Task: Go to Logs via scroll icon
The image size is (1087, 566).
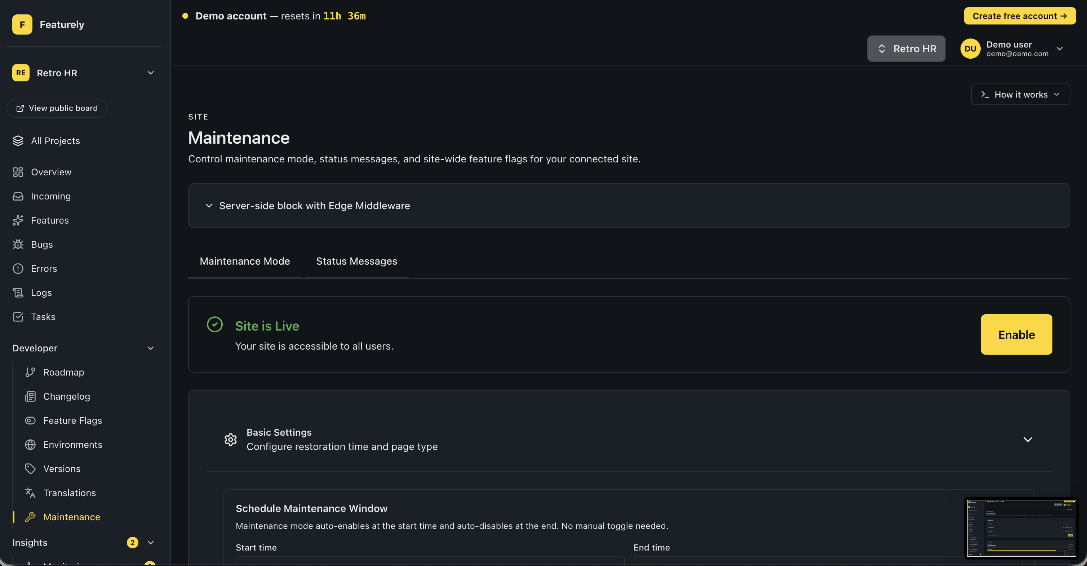Action: coord(18,292)
